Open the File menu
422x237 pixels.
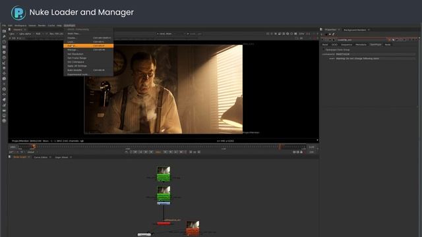[4, 26]
